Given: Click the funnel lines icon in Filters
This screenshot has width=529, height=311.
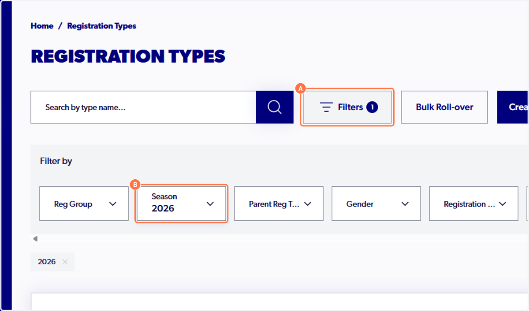Looking at the screenshot, I should 326,107.
